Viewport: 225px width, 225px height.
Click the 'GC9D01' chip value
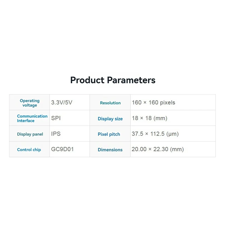[x=62, y=149]
